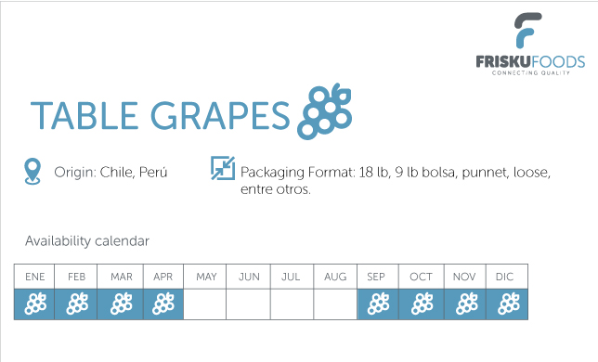This screenshot has width=598, height=362.
Task: Select the grape icon under DIC
Action: [x=508, y=304]
